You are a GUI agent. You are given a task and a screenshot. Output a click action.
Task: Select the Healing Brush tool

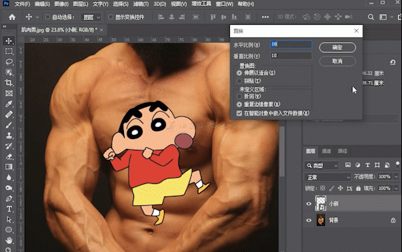tap(9, 114)
